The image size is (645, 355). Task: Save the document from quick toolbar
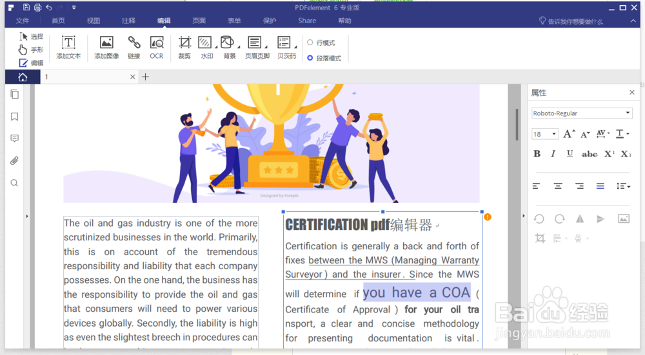click(x=26, y=7)
